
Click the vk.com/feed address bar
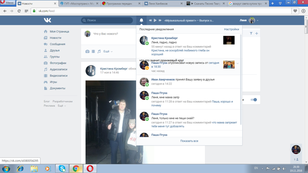(x=161, y=11)
